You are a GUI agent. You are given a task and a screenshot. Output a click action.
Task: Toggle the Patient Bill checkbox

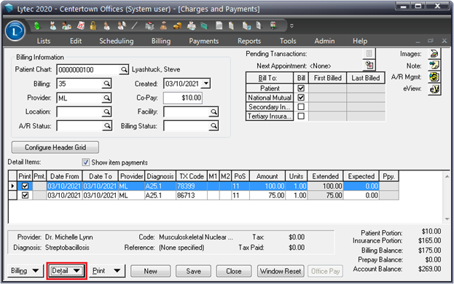click(x=301, y=88)
